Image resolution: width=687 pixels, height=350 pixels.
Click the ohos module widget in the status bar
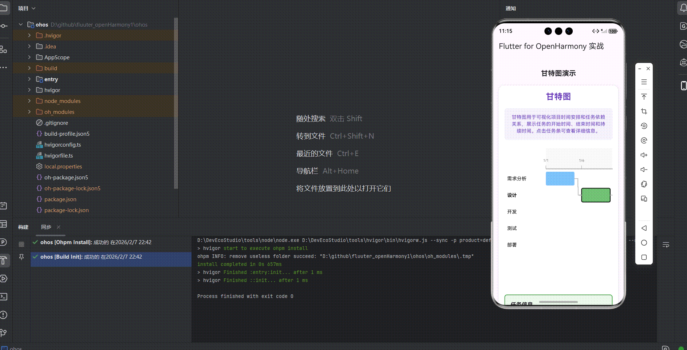tap(12, 348)
